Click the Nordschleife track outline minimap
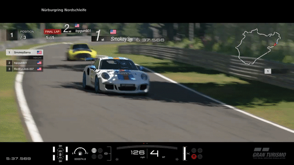 [258, 47]
